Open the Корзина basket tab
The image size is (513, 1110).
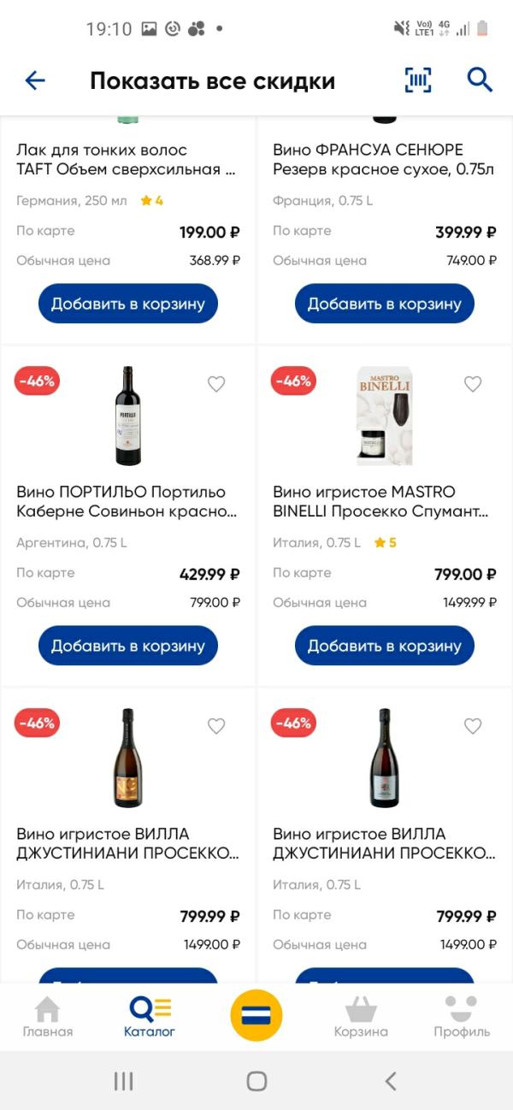(361, 1017)
